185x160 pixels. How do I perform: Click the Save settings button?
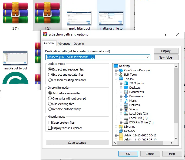coord(77,142)
